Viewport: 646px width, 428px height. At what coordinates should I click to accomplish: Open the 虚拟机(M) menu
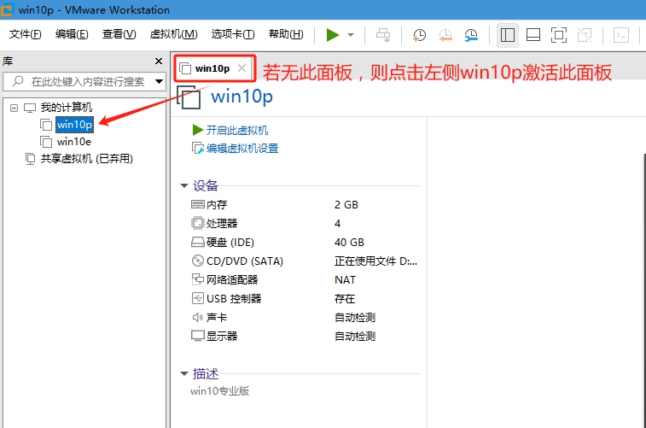(173, 34)
